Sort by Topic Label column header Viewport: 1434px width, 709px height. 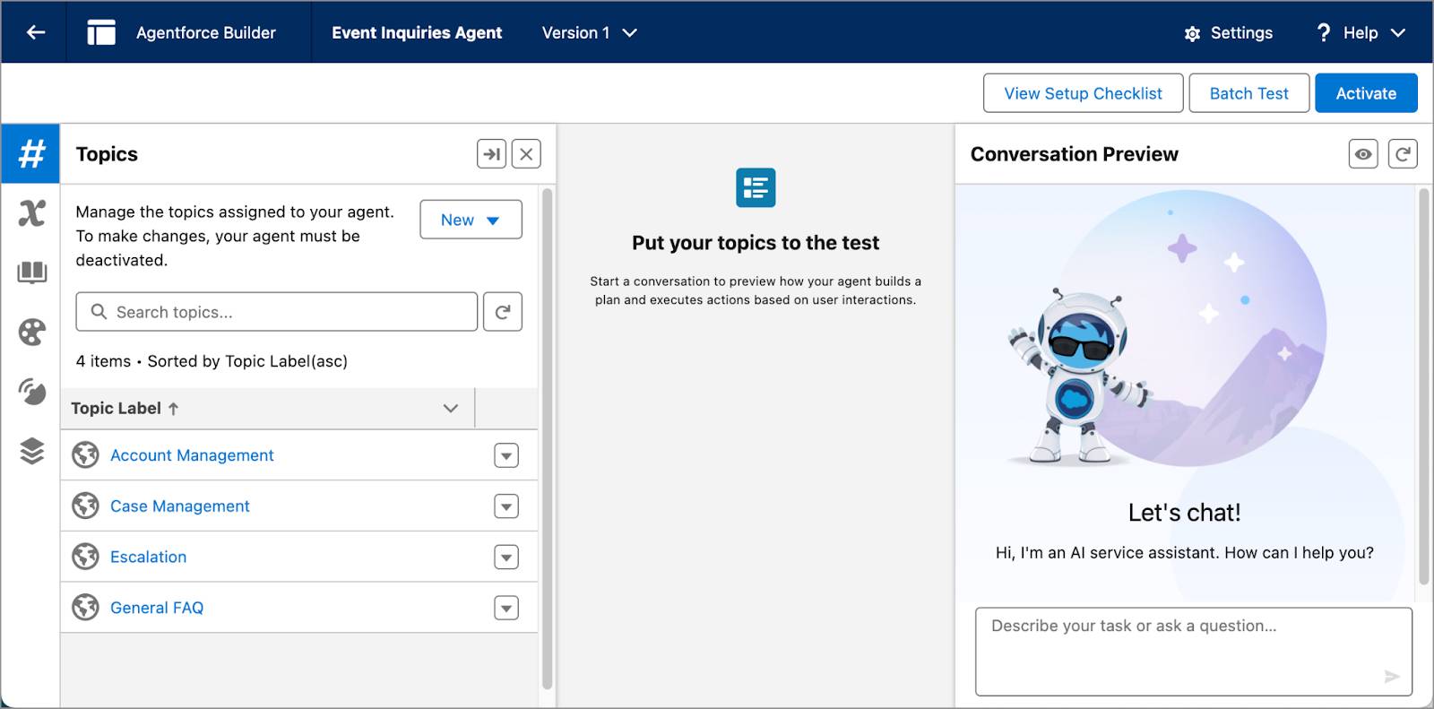[125, 408]
